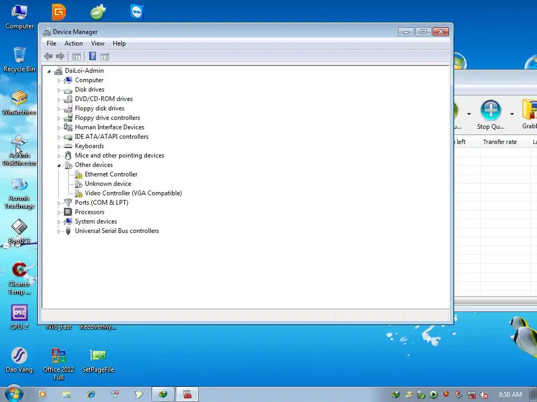Open the dropdown arrow beside Stop Qu...
The width and height of the screenshot is (537, 402).
pyautogui.click(x=512, y=114)
